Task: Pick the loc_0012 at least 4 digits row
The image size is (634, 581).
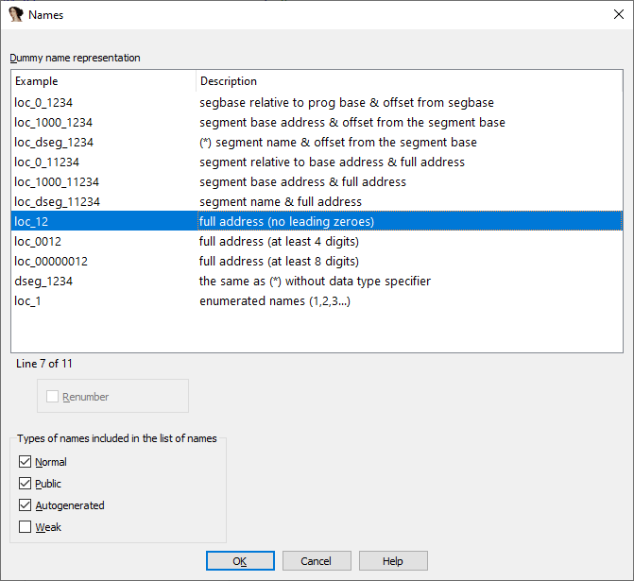Action: [x=317, y=241]
